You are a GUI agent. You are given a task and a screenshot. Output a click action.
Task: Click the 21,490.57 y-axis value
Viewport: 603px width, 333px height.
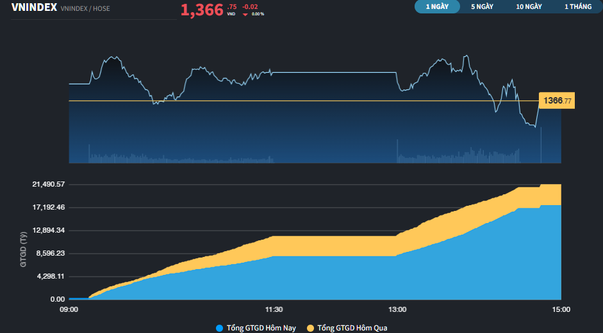[x=49, y=185]
